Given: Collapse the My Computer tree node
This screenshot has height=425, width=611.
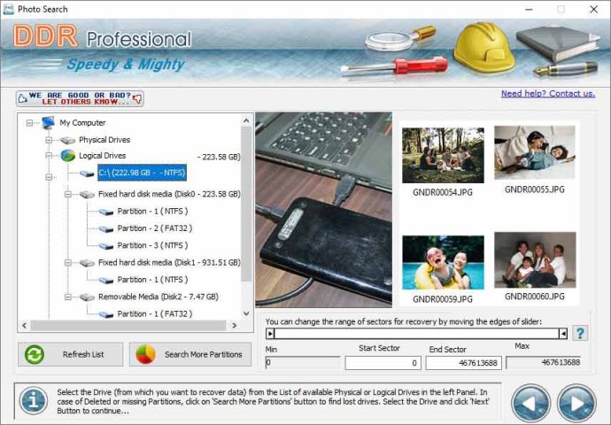Looking at the screenshot, I should point(29,123).
